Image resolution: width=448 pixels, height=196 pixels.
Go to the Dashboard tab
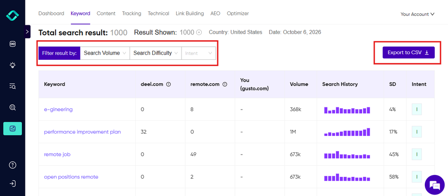(51, 14)
